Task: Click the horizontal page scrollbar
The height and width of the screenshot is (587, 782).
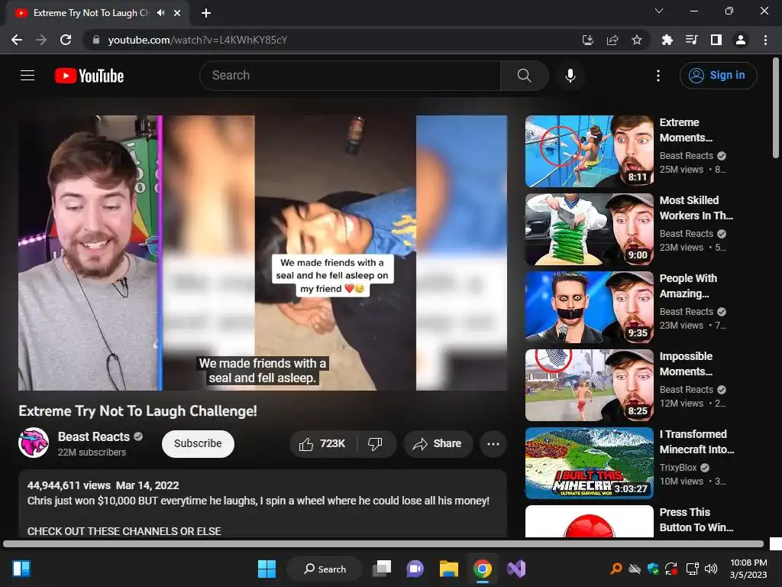Action: coord(383,543)
